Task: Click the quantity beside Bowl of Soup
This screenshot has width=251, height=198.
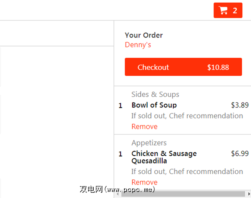Action: (x=120, y=106)
